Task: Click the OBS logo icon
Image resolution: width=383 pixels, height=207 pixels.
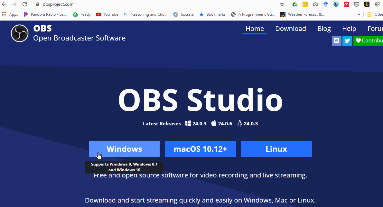Action: [20, 33]
